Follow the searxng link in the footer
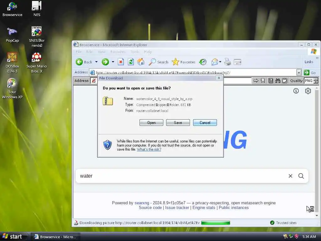This screenshot has height=241, width=321. coord(142,203)
